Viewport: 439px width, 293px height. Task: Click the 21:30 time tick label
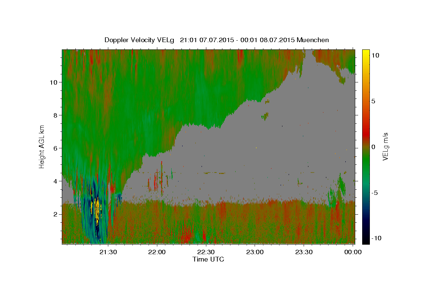[109, 252]
